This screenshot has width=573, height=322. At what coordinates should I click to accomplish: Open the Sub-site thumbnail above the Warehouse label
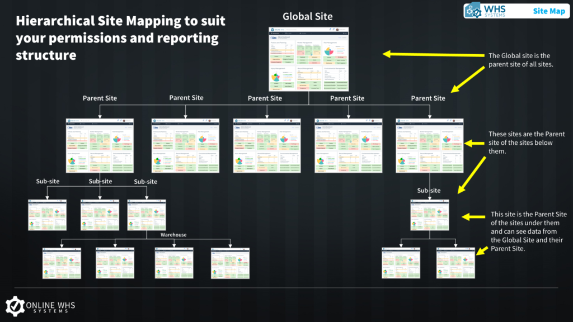(x=147, y=215)
